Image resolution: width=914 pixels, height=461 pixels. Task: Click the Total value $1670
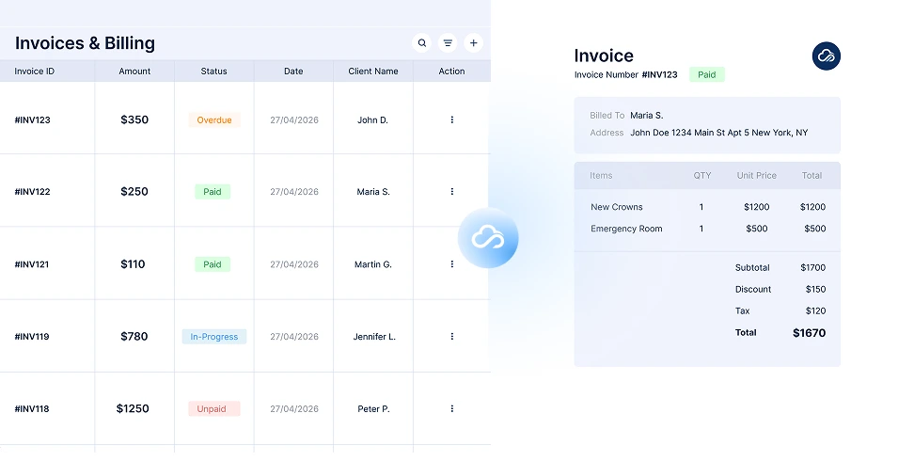809,333
